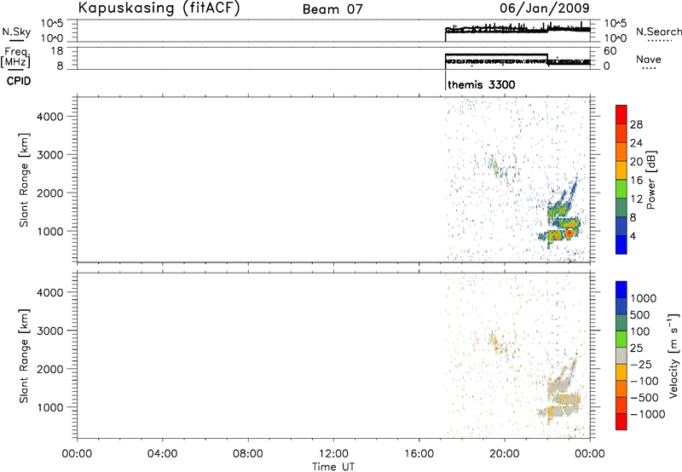
Task: Click the 'Nave' legend label
Action: click(x=649, y=60)
